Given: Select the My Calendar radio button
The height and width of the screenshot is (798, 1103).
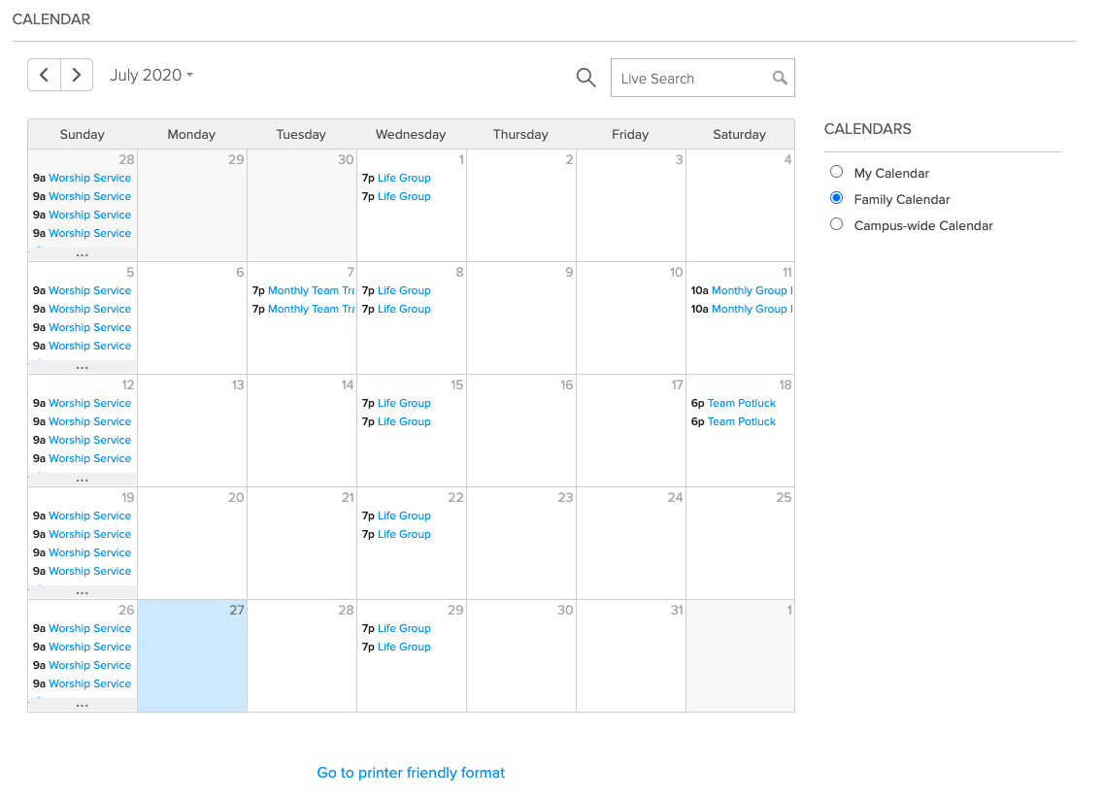Looking at the screenshot, I should point(836,171).
